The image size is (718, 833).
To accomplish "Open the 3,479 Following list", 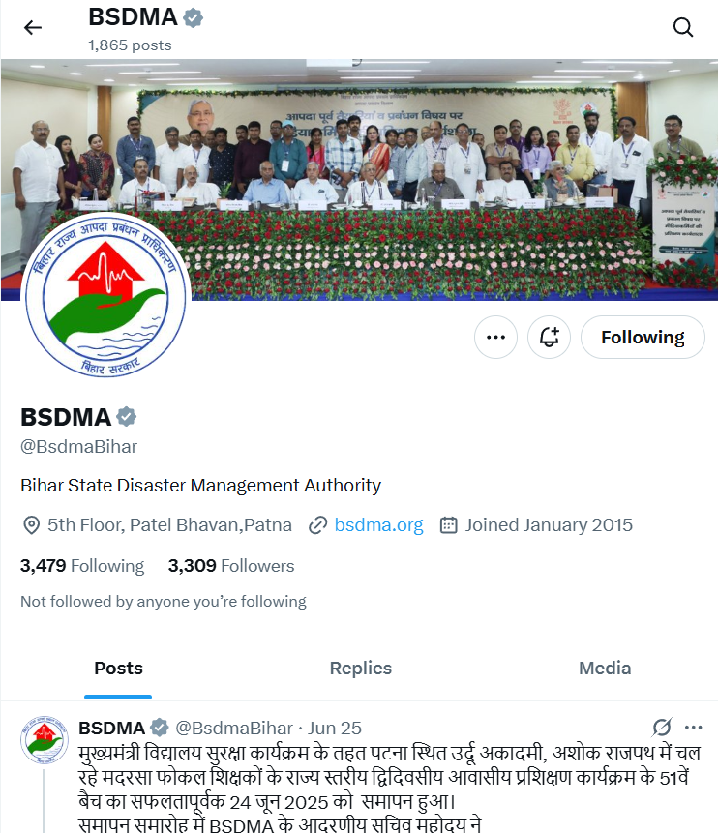I will point(82,566).
